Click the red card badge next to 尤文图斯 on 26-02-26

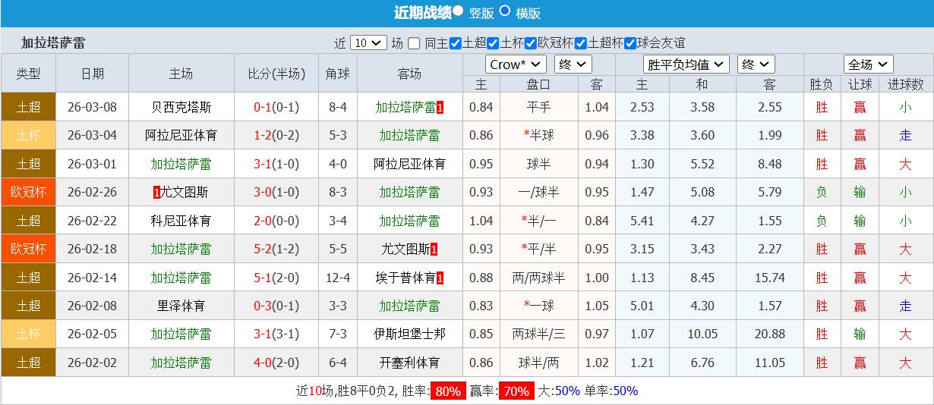click(156, 193)
